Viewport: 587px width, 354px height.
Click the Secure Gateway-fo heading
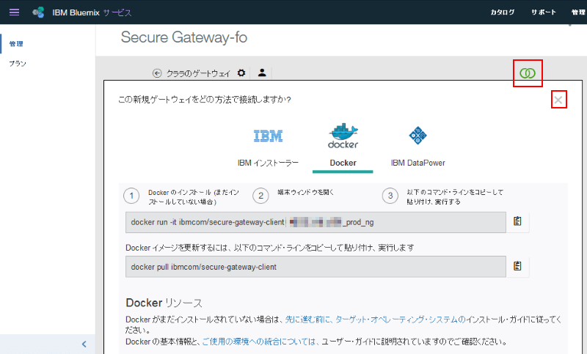click(184, 37)
